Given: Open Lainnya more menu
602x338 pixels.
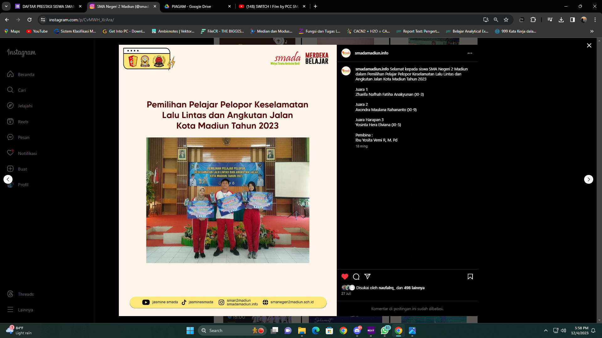Looking at the screenshot, I should point(20,310).
